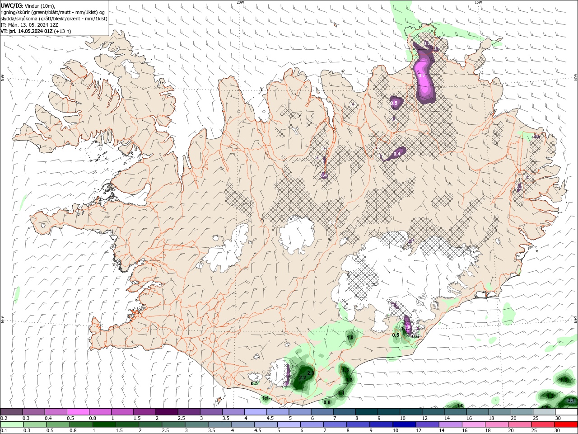The width and height of the screenshot is (578, 434).
Task: Select the bright pink 0.5 snow legend swatch
Action: click(x=78, y=412)
